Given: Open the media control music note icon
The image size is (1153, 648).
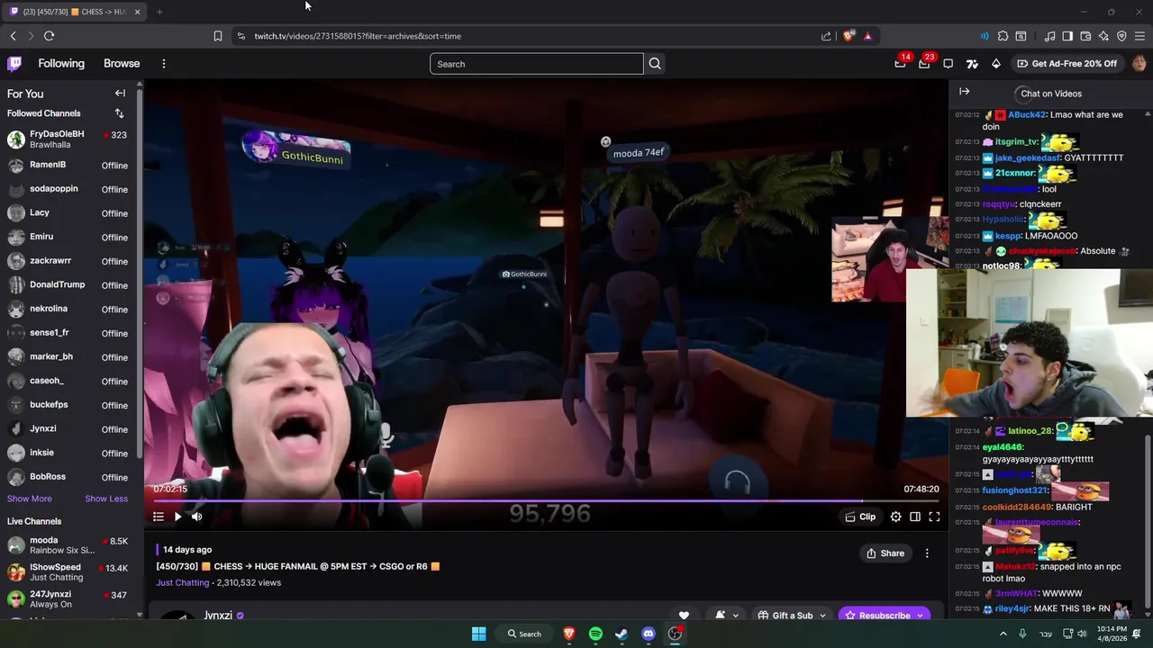Looking at the screenshot, I should (x=1049, y=36).
